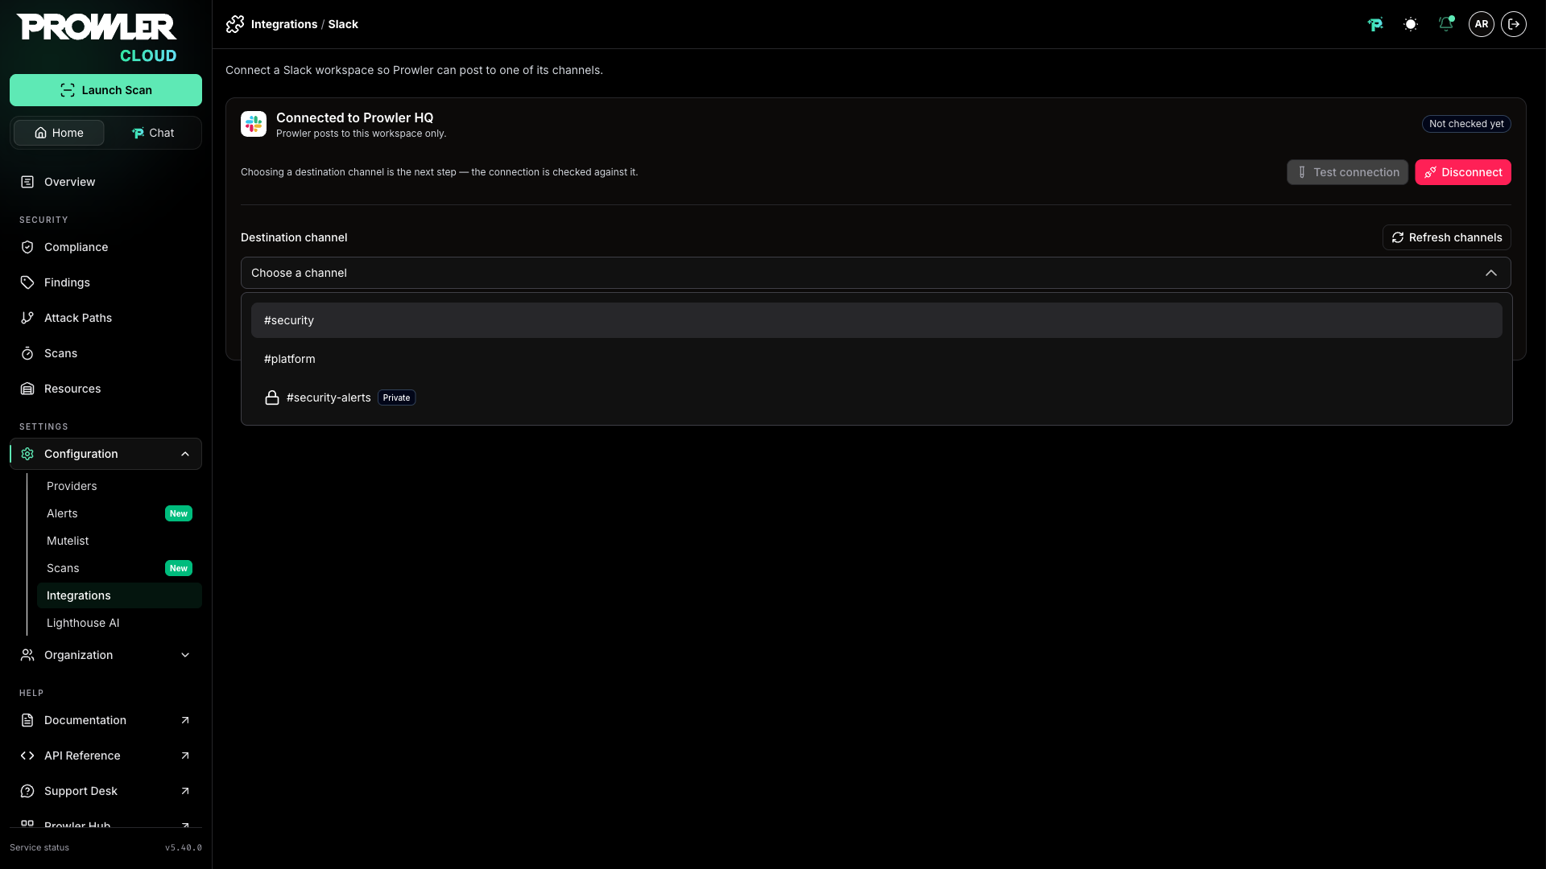Open Attack Paths page
This screenshot has width=1546, height=869.
point(105,318)
